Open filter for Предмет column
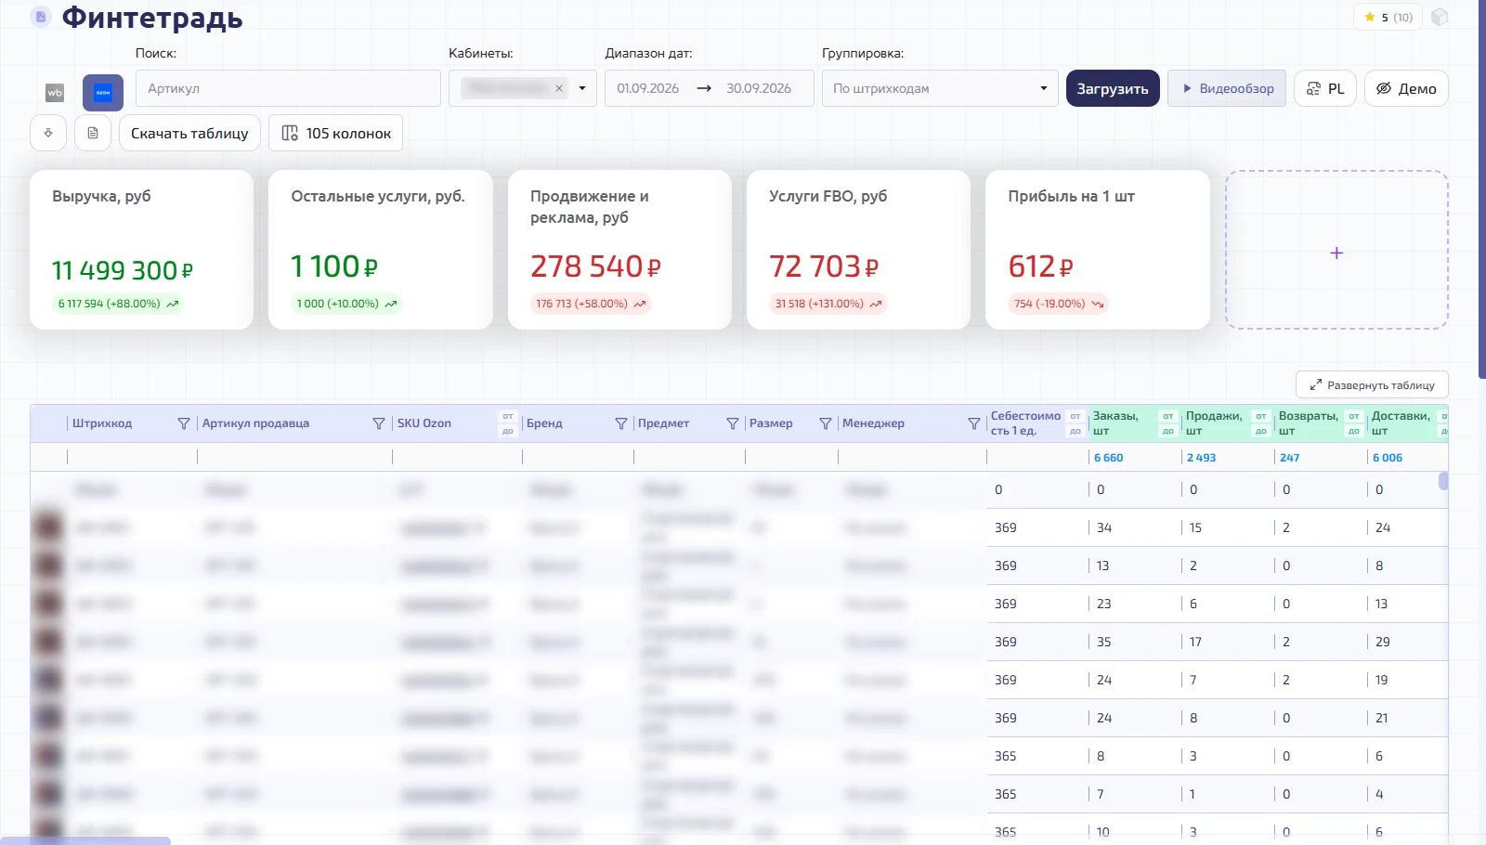1486x845 pixels. [732, 423]
